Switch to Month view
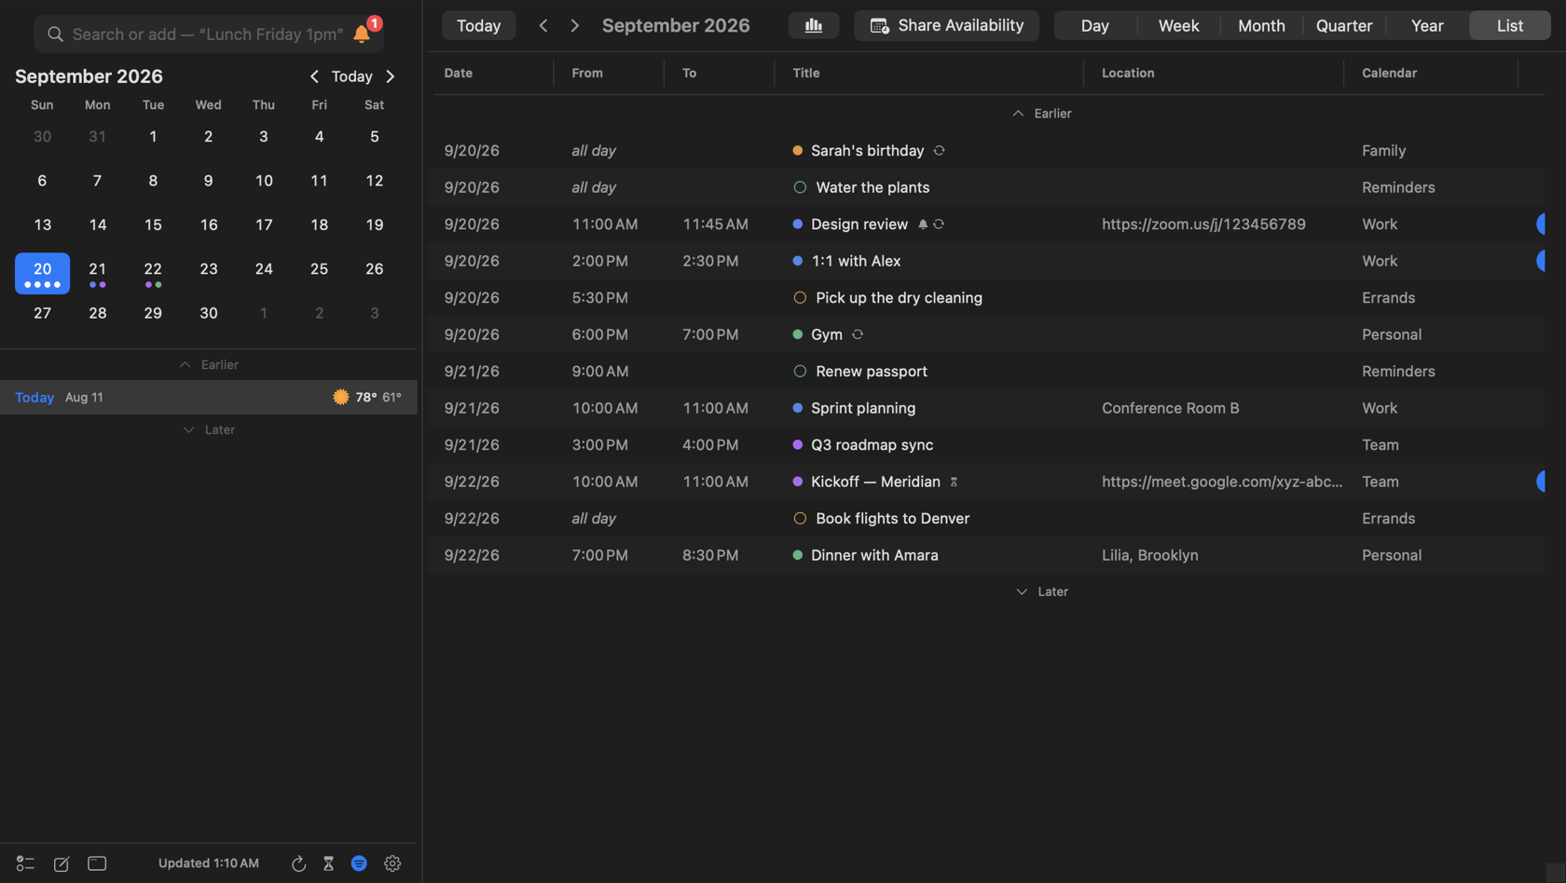This screenshot has width=1566, height=883. (1261, 25)
